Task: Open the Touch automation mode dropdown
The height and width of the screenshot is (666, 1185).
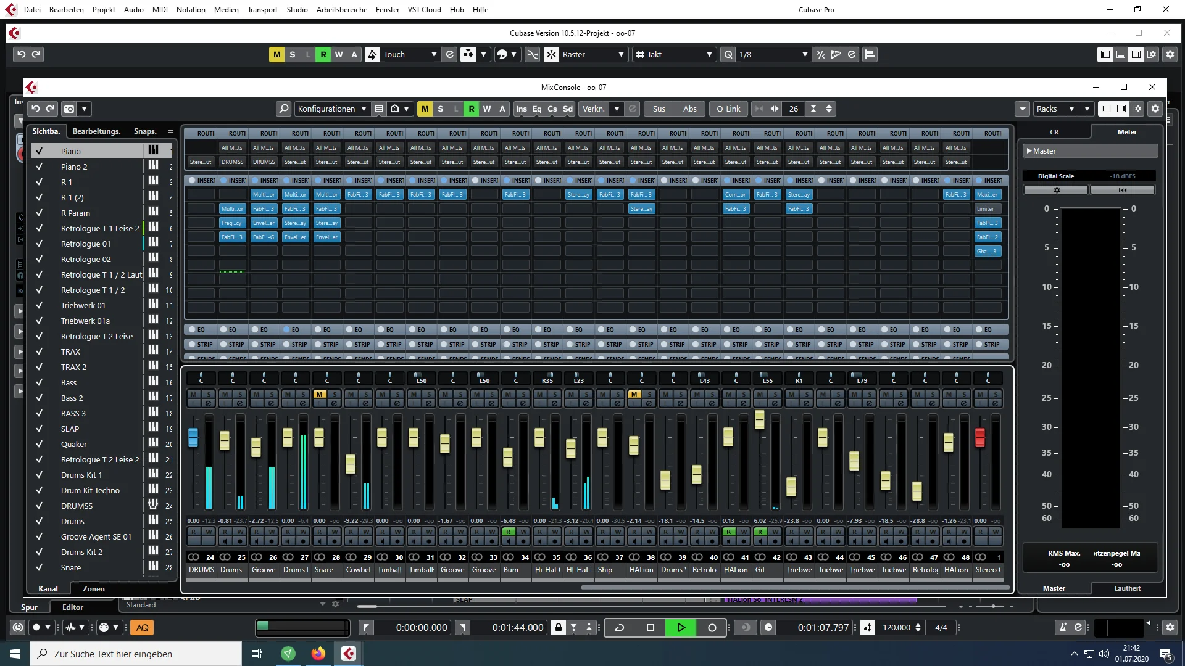Action: (410, 54)
